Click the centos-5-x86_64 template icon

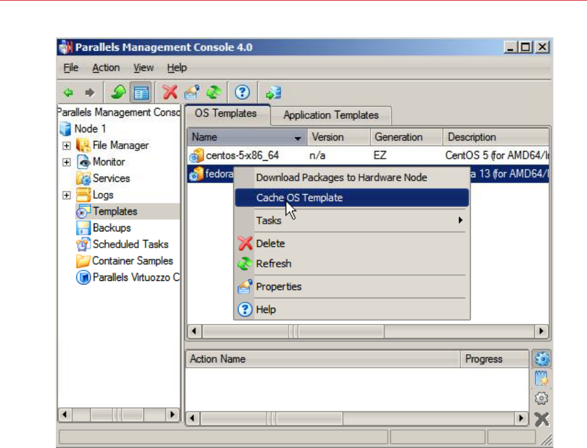point(197,156)
